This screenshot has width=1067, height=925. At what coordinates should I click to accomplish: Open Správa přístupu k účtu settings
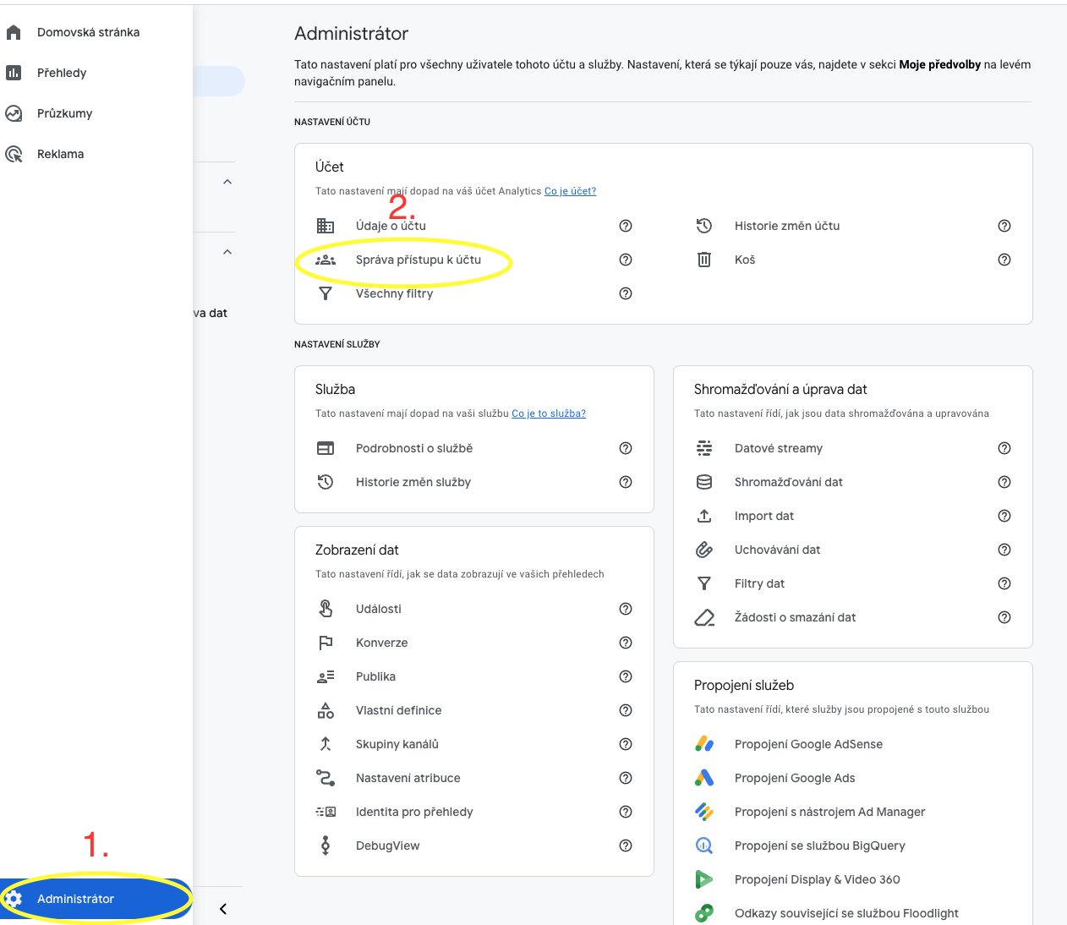pyautogui.click(x=419, y=260)
